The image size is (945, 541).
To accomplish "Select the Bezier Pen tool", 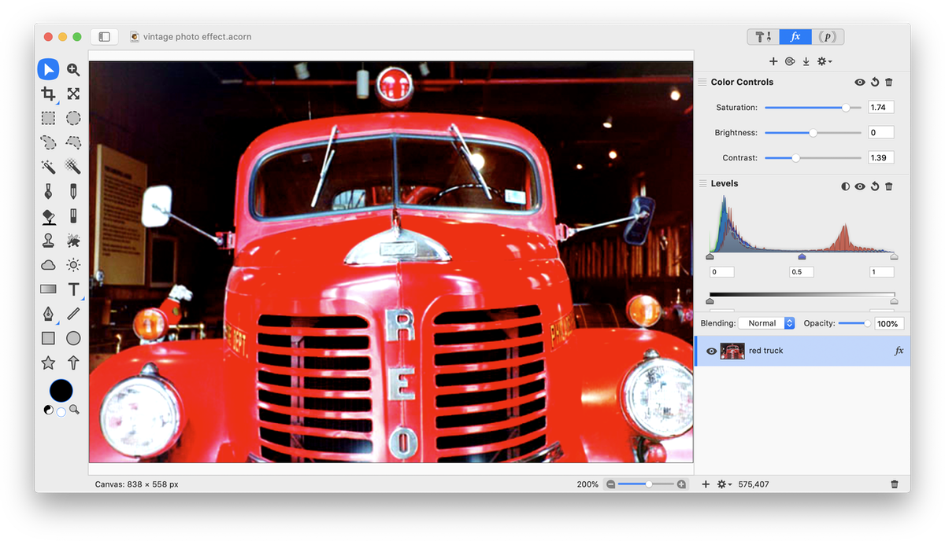I will point(48,314).
